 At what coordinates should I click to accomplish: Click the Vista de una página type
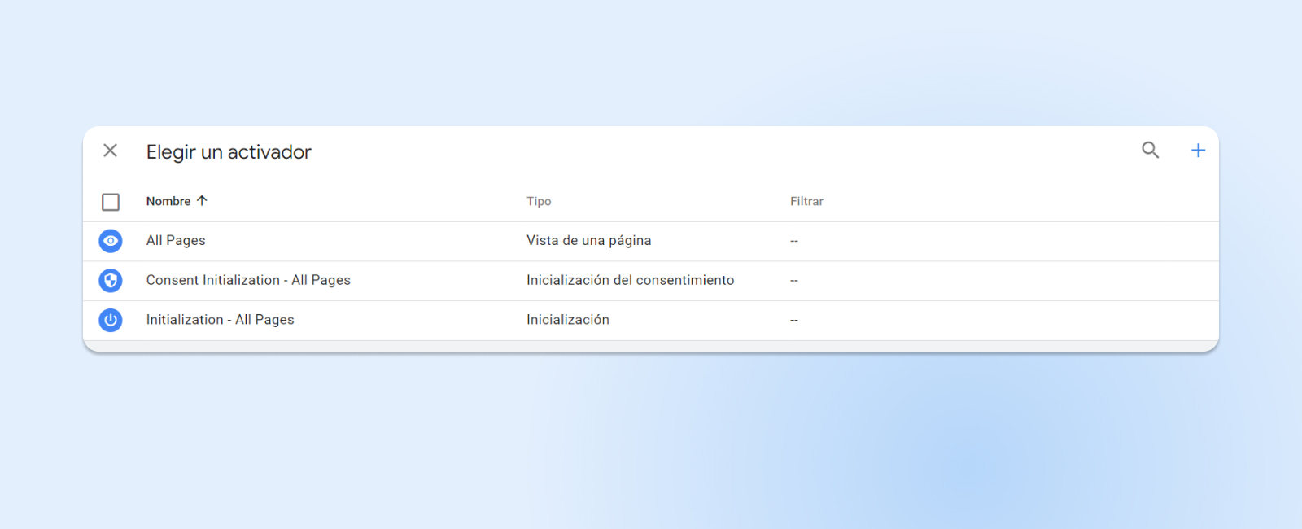[x=588, y=241]
